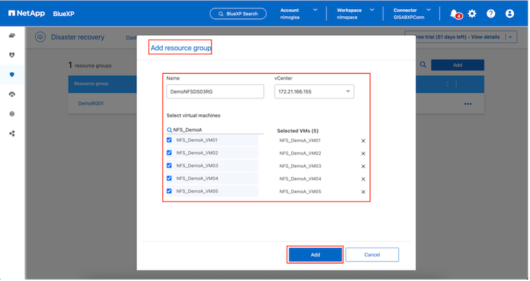
Task: Uncheck the NFS_DemoA_VM02 checkbox
Action: click(169, 153)
